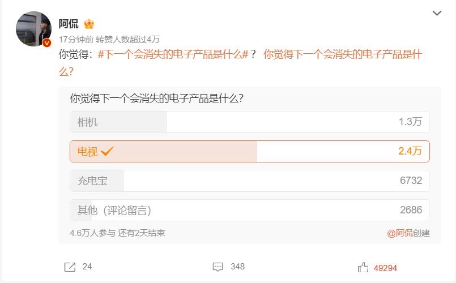Choose 充电宝 in the poll
Image resolution: width=456 pixels, height=283 pixels.
pyautogui.click(x=249, y=181)
